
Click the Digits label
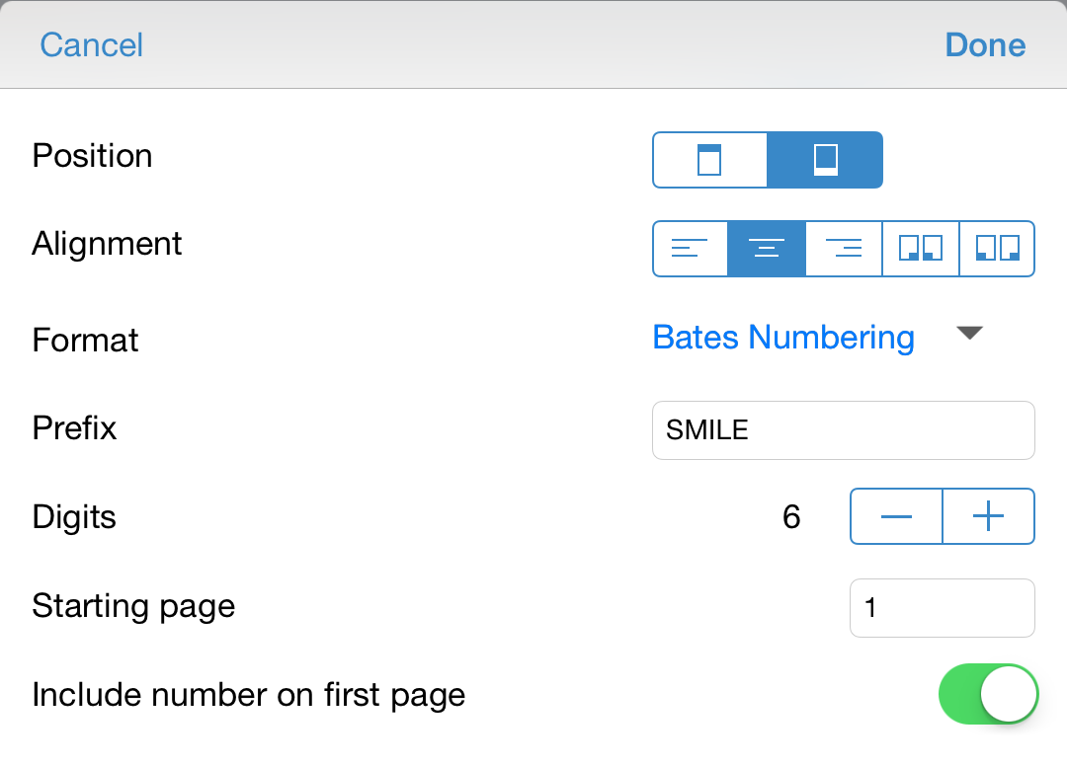coord(74,517)
